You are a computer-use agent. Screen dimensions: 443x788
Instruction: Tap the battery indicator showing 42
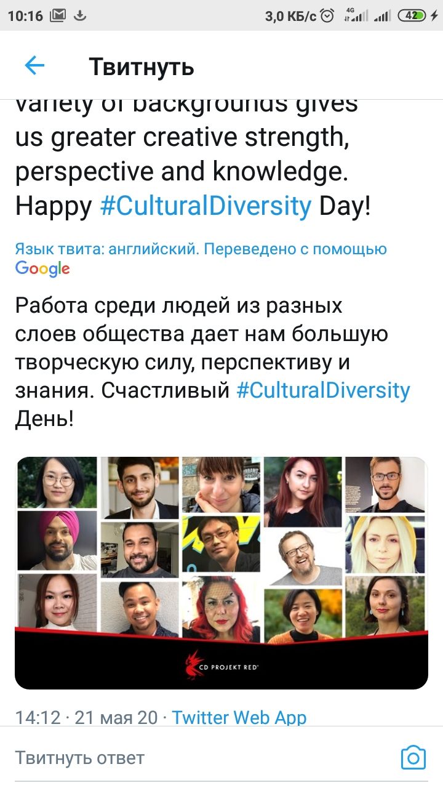412,16
